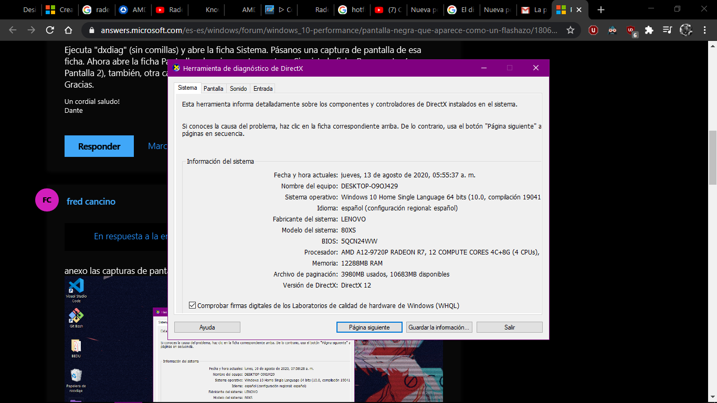Click the Página siguiente button
This screenshot has height=403, width=717.
[x=370, y=327]
